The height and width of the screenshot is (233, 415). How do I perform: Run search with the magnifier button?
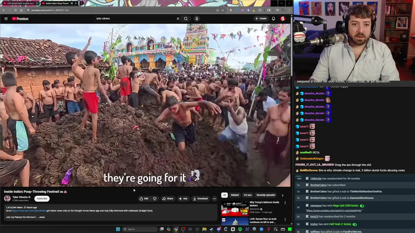(x=186, y=18)
